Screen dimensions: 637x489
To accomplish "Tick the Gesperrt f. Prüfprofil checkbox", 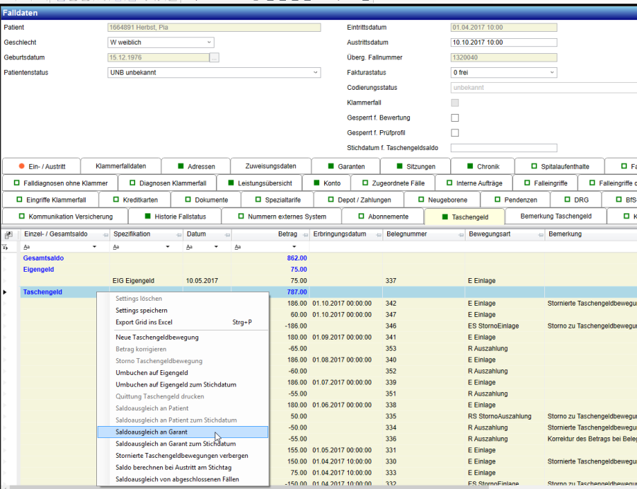I will tap(455, 132).
